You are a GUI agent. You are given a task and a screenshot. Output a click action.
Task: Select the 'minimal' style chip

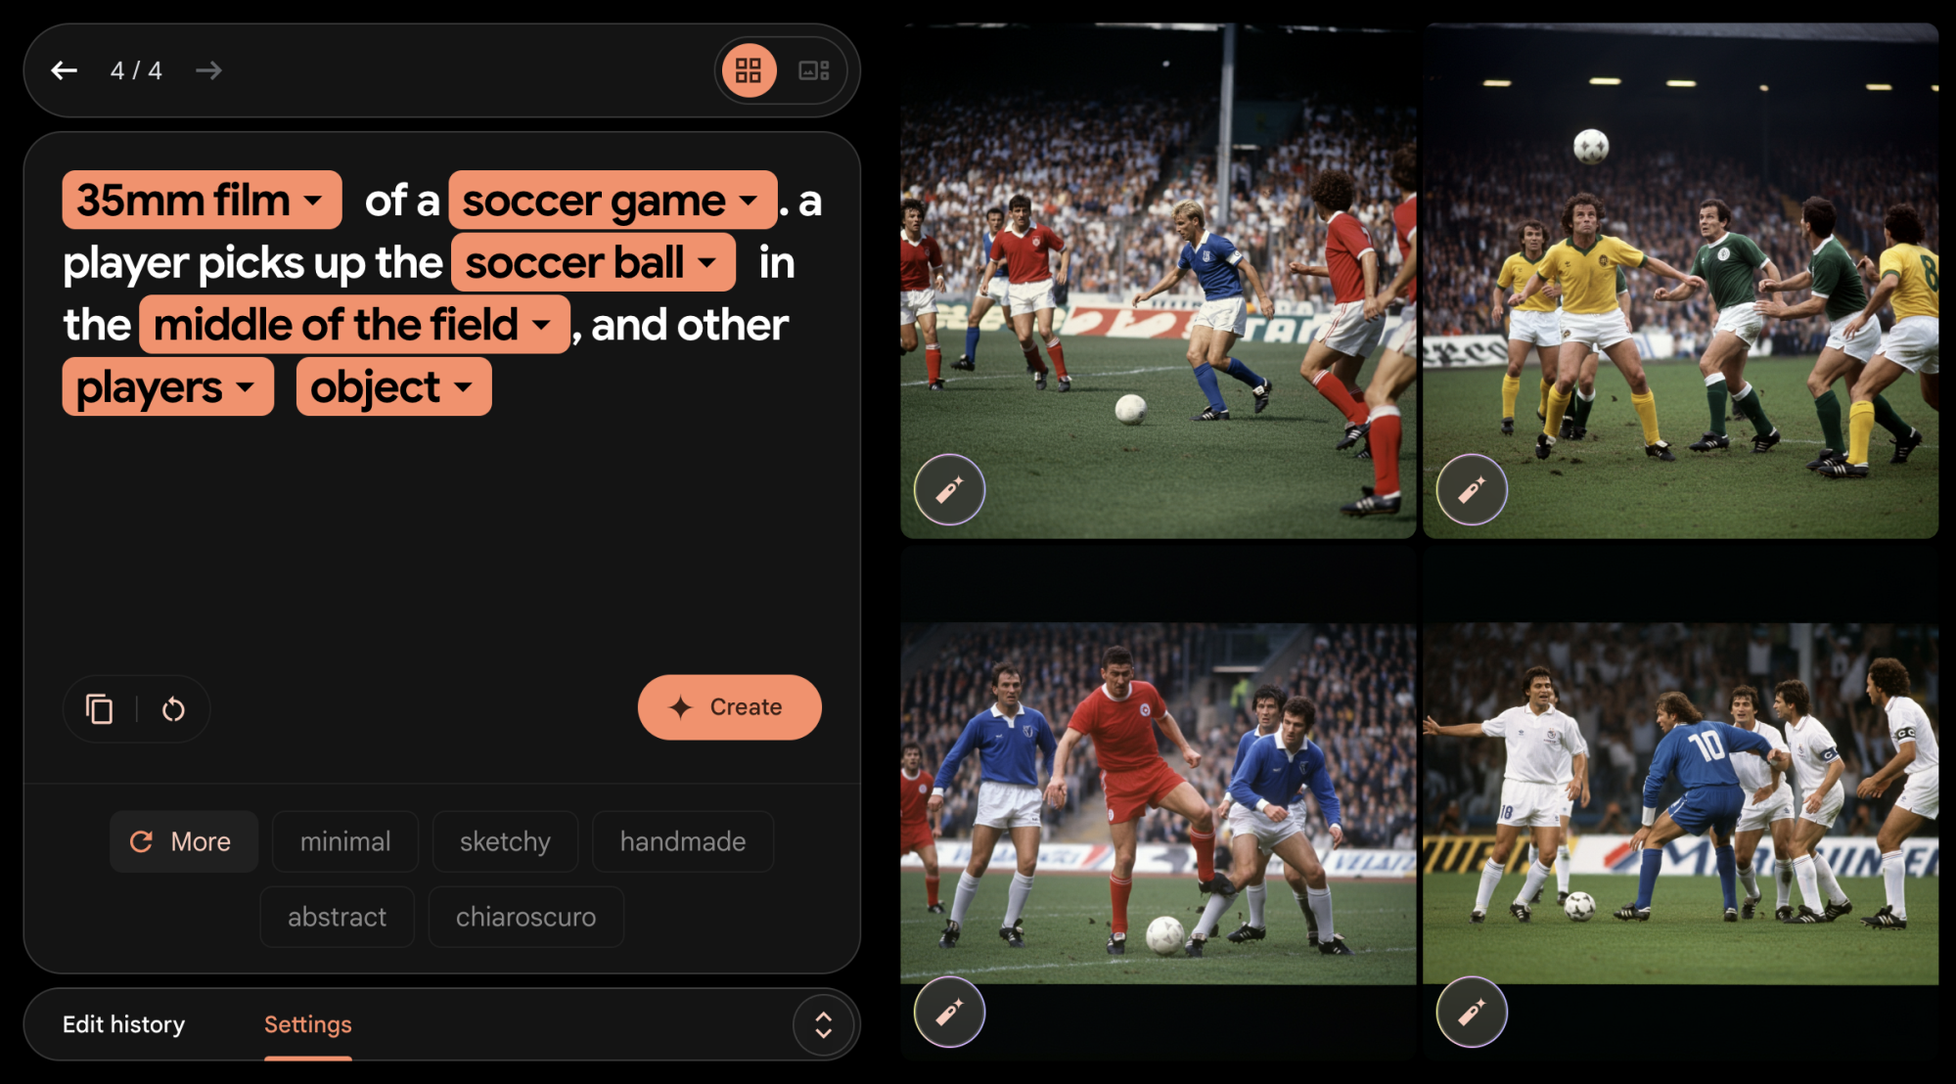tap(343, 842)
